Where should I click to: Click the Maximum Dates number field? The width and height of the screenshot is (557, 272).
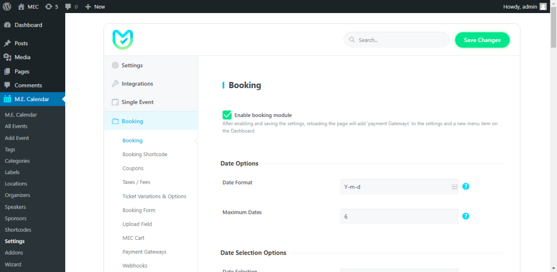399,217
